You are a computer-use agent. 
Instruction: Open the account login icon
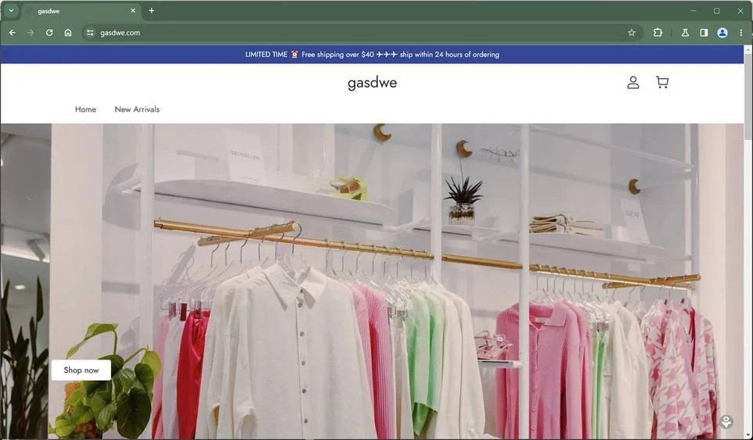coord(633,82)
